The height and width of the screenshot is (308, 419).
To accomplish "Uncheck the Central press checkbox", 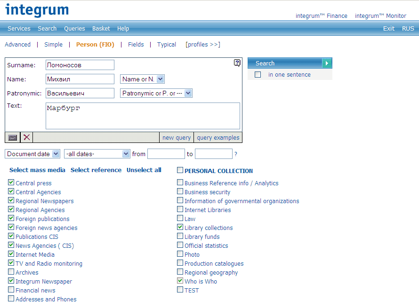I will pyautogui.click(x=11, y=182).
